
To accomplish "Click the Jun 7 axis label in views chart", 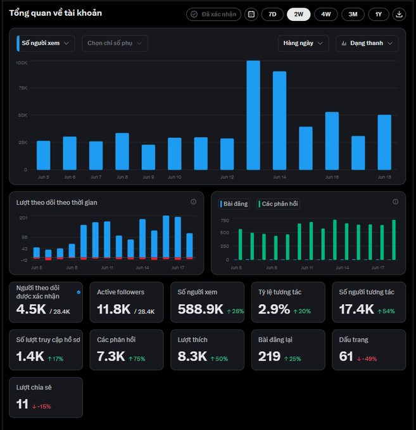I will pyautogui.click(x=96, y=177).
